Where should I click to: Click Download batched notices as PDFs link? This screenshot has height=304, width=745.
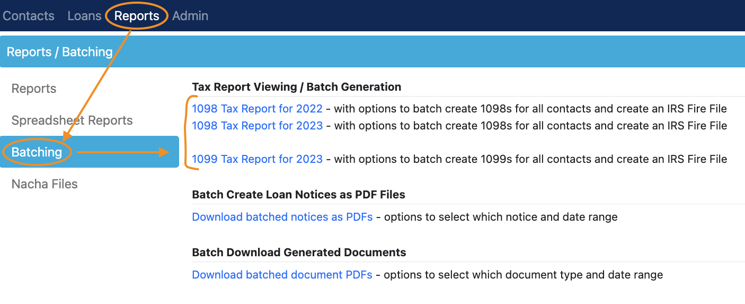pos(282,217)
